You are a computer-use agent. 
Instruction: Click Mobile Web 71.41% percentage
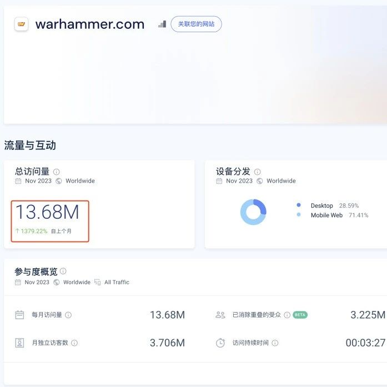coord(358,215)
